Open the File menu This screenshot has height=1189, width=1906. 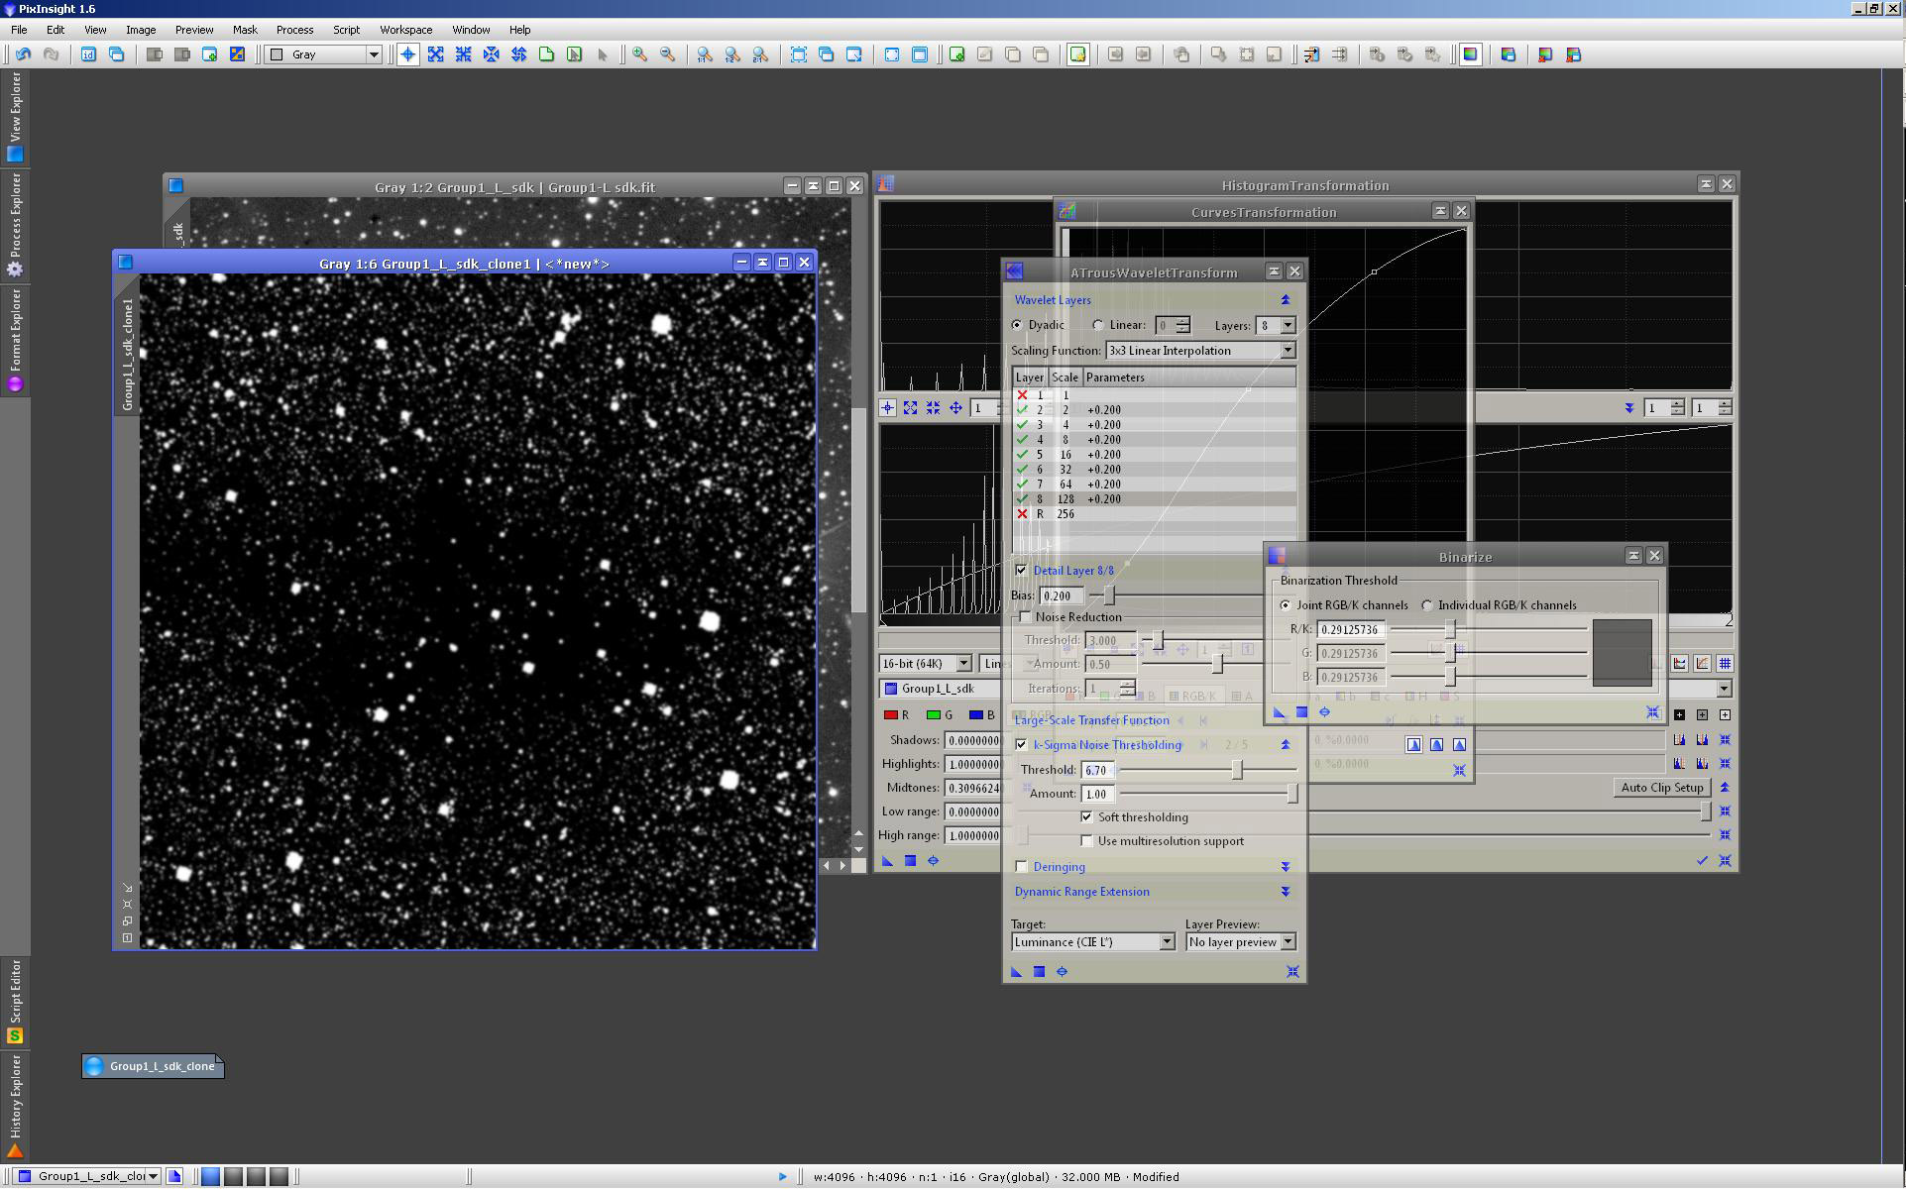(x=19, y=30)
